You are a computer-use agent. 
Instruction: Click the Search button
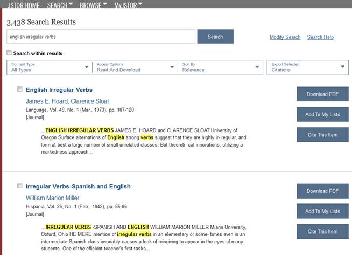(215, 37)
